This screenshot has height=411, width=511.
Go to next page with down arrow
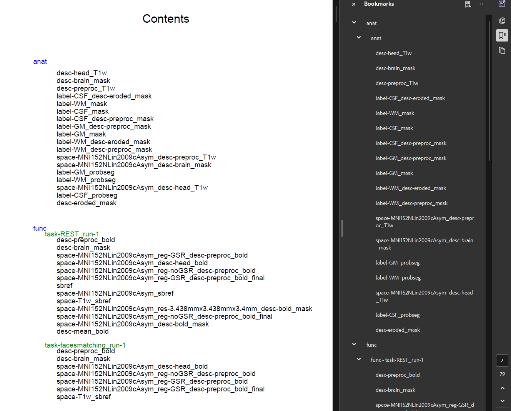point(502,401)
